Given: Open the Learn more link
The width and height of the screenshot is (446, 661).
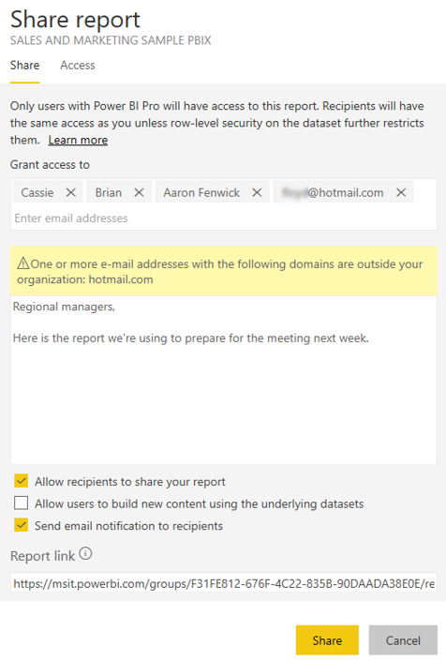Looking at the screenshot, I should click(x=78, y=140).
